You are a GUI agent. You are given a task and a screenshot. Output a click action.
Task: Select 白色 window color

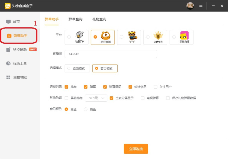point(86,109)
